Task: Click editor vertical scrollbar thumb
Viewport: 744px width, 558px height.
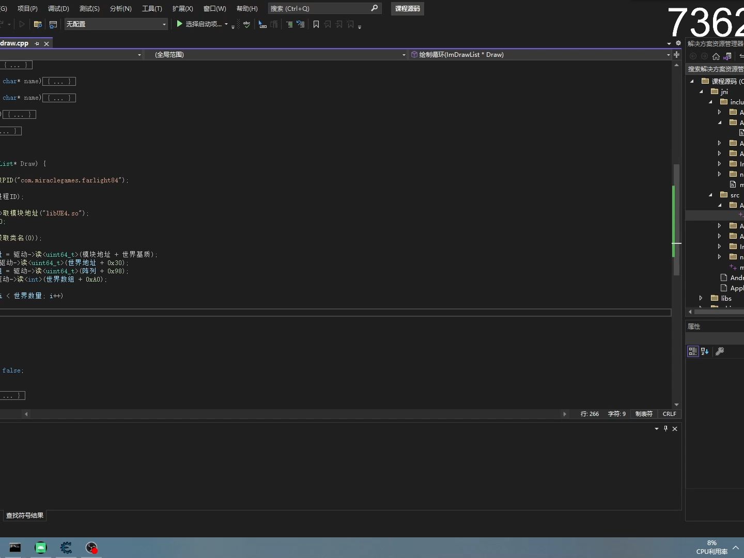Action: 676,219
